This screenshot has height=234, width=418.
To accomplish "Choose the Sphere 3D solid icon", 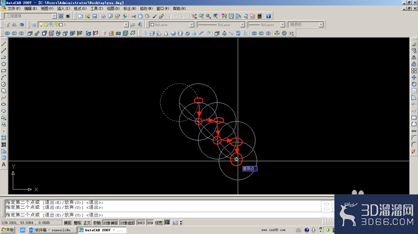I will pos(173,33).
